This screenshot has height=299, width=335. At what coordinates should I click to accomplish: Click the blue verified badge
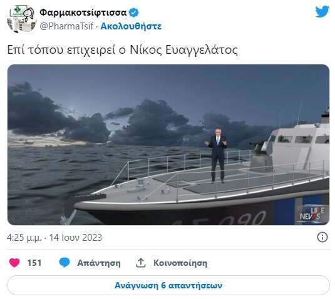click(134, 13)
